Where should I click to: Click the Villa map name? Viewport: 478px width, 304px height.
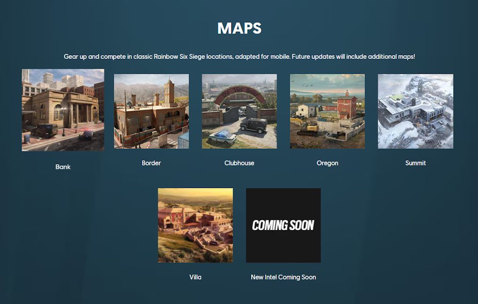coord(195,277)
